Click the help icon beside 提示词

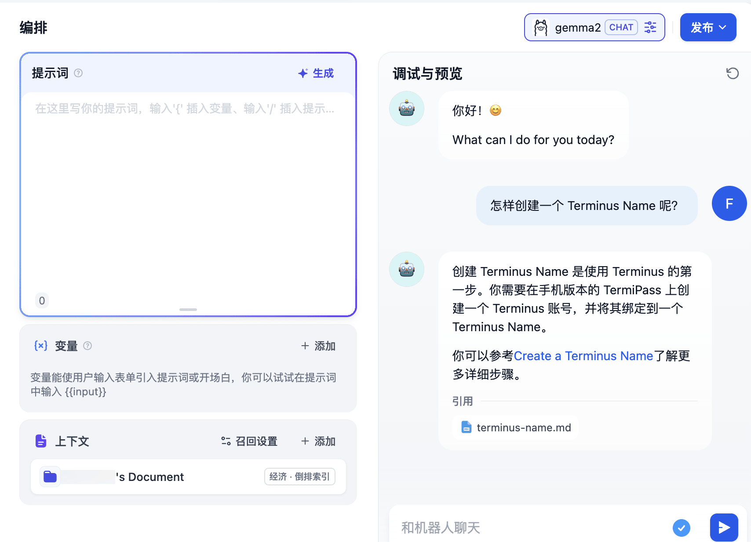[x=79, y=73]
